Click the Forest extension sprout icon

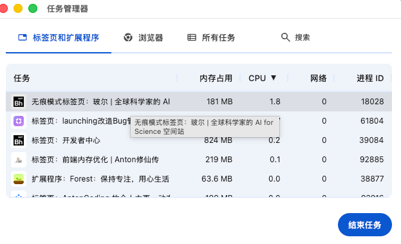[x=19, y=179]
